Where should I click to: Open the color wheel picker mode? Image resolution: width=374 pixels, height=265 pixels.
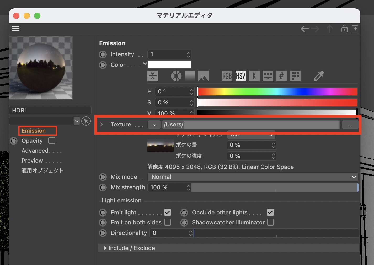point(176,76)
